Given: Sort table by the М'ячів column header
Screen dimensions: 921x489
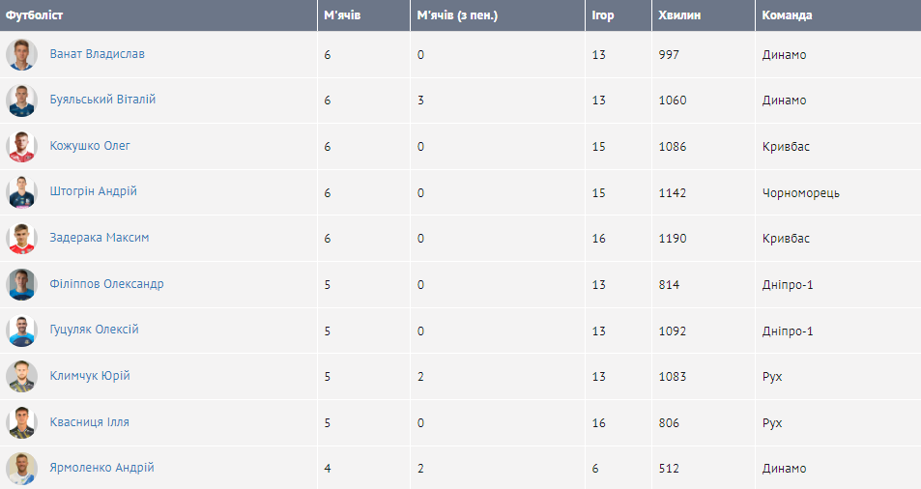Looking at the screenshot, I should coord(342,15).
